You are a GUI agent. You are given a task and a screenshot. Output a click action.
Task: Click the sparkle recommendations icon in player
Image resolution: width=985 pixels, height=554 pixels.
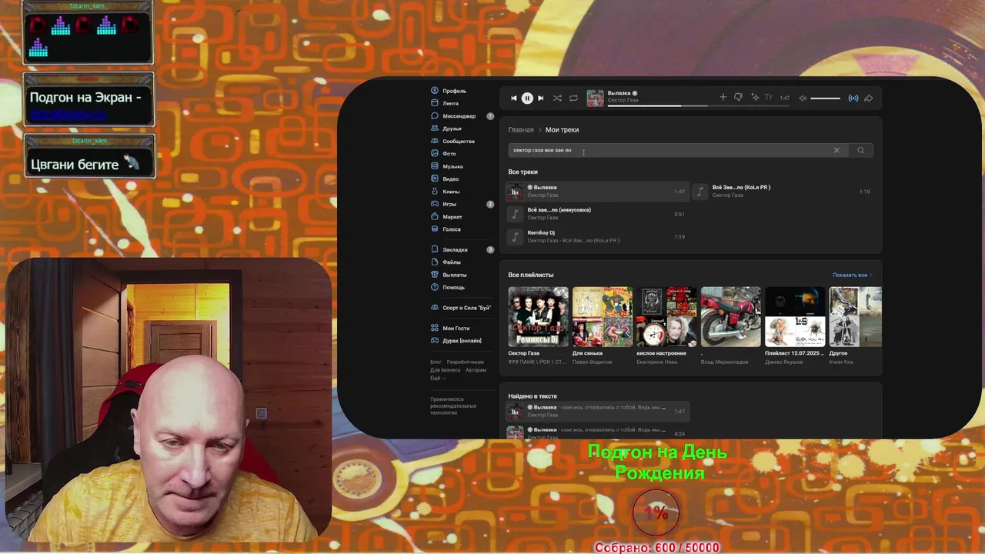click(755, 97)
